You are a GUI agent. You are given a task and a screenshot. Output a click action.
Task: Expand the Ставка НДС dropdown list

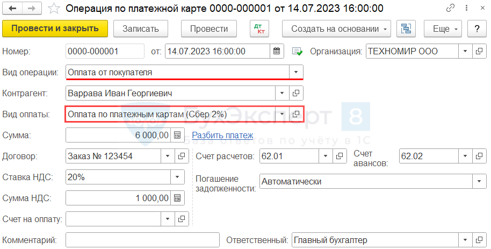pyautogui.click(x=177, y=177)
